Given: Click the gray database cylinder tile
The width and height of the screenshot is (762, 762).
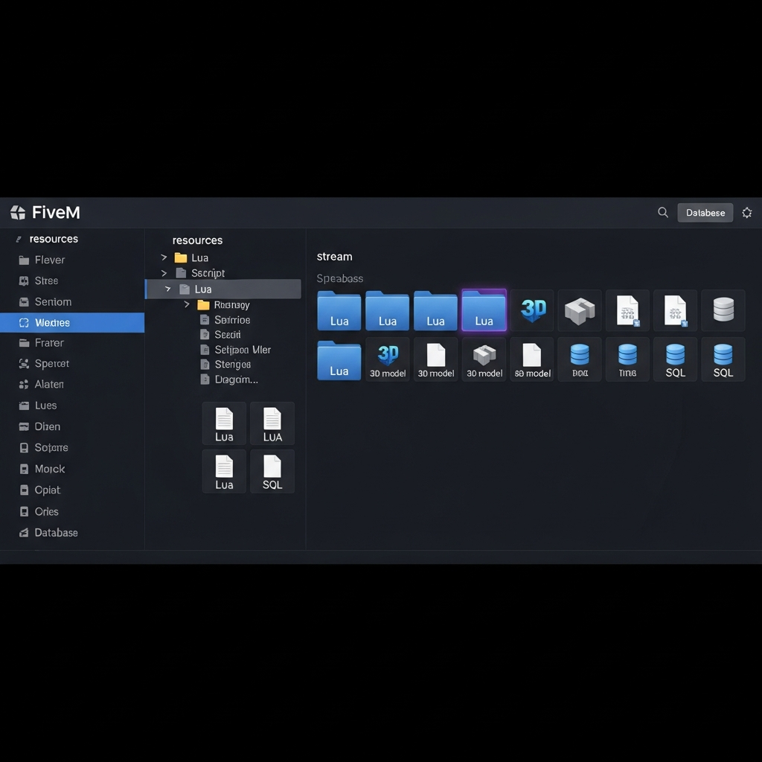Looking at the screenshot, I should pyautogui.click(x=723, y=310).
